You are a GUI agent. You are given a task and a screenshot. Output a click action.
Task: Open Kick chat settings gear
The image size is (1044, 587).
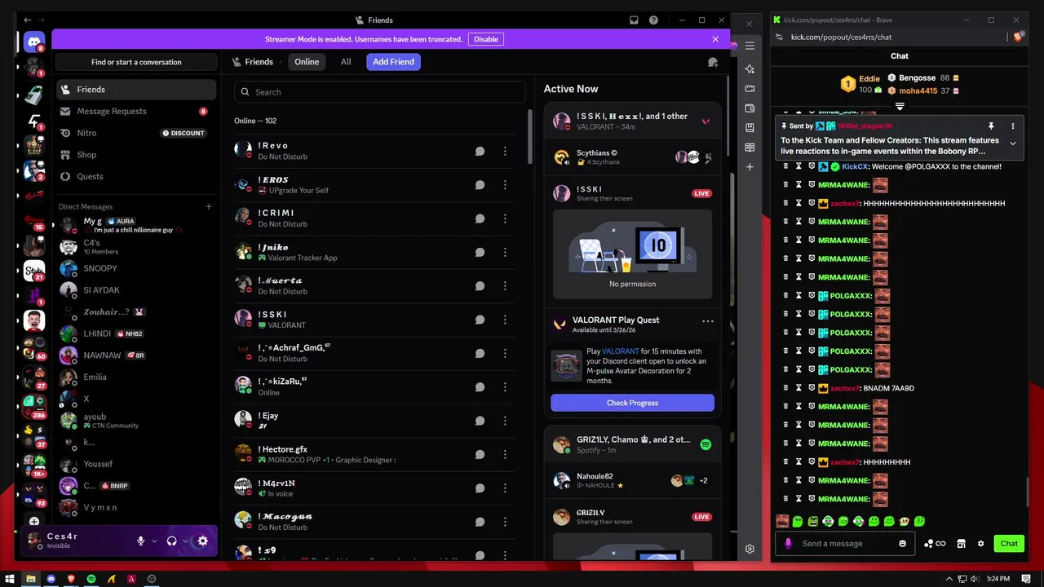pos(980,544)
